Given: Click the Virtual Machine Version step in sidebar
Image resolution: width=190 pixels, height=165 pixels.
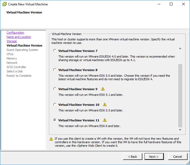Looking at the screenshot, I should [x=24, y=45].
